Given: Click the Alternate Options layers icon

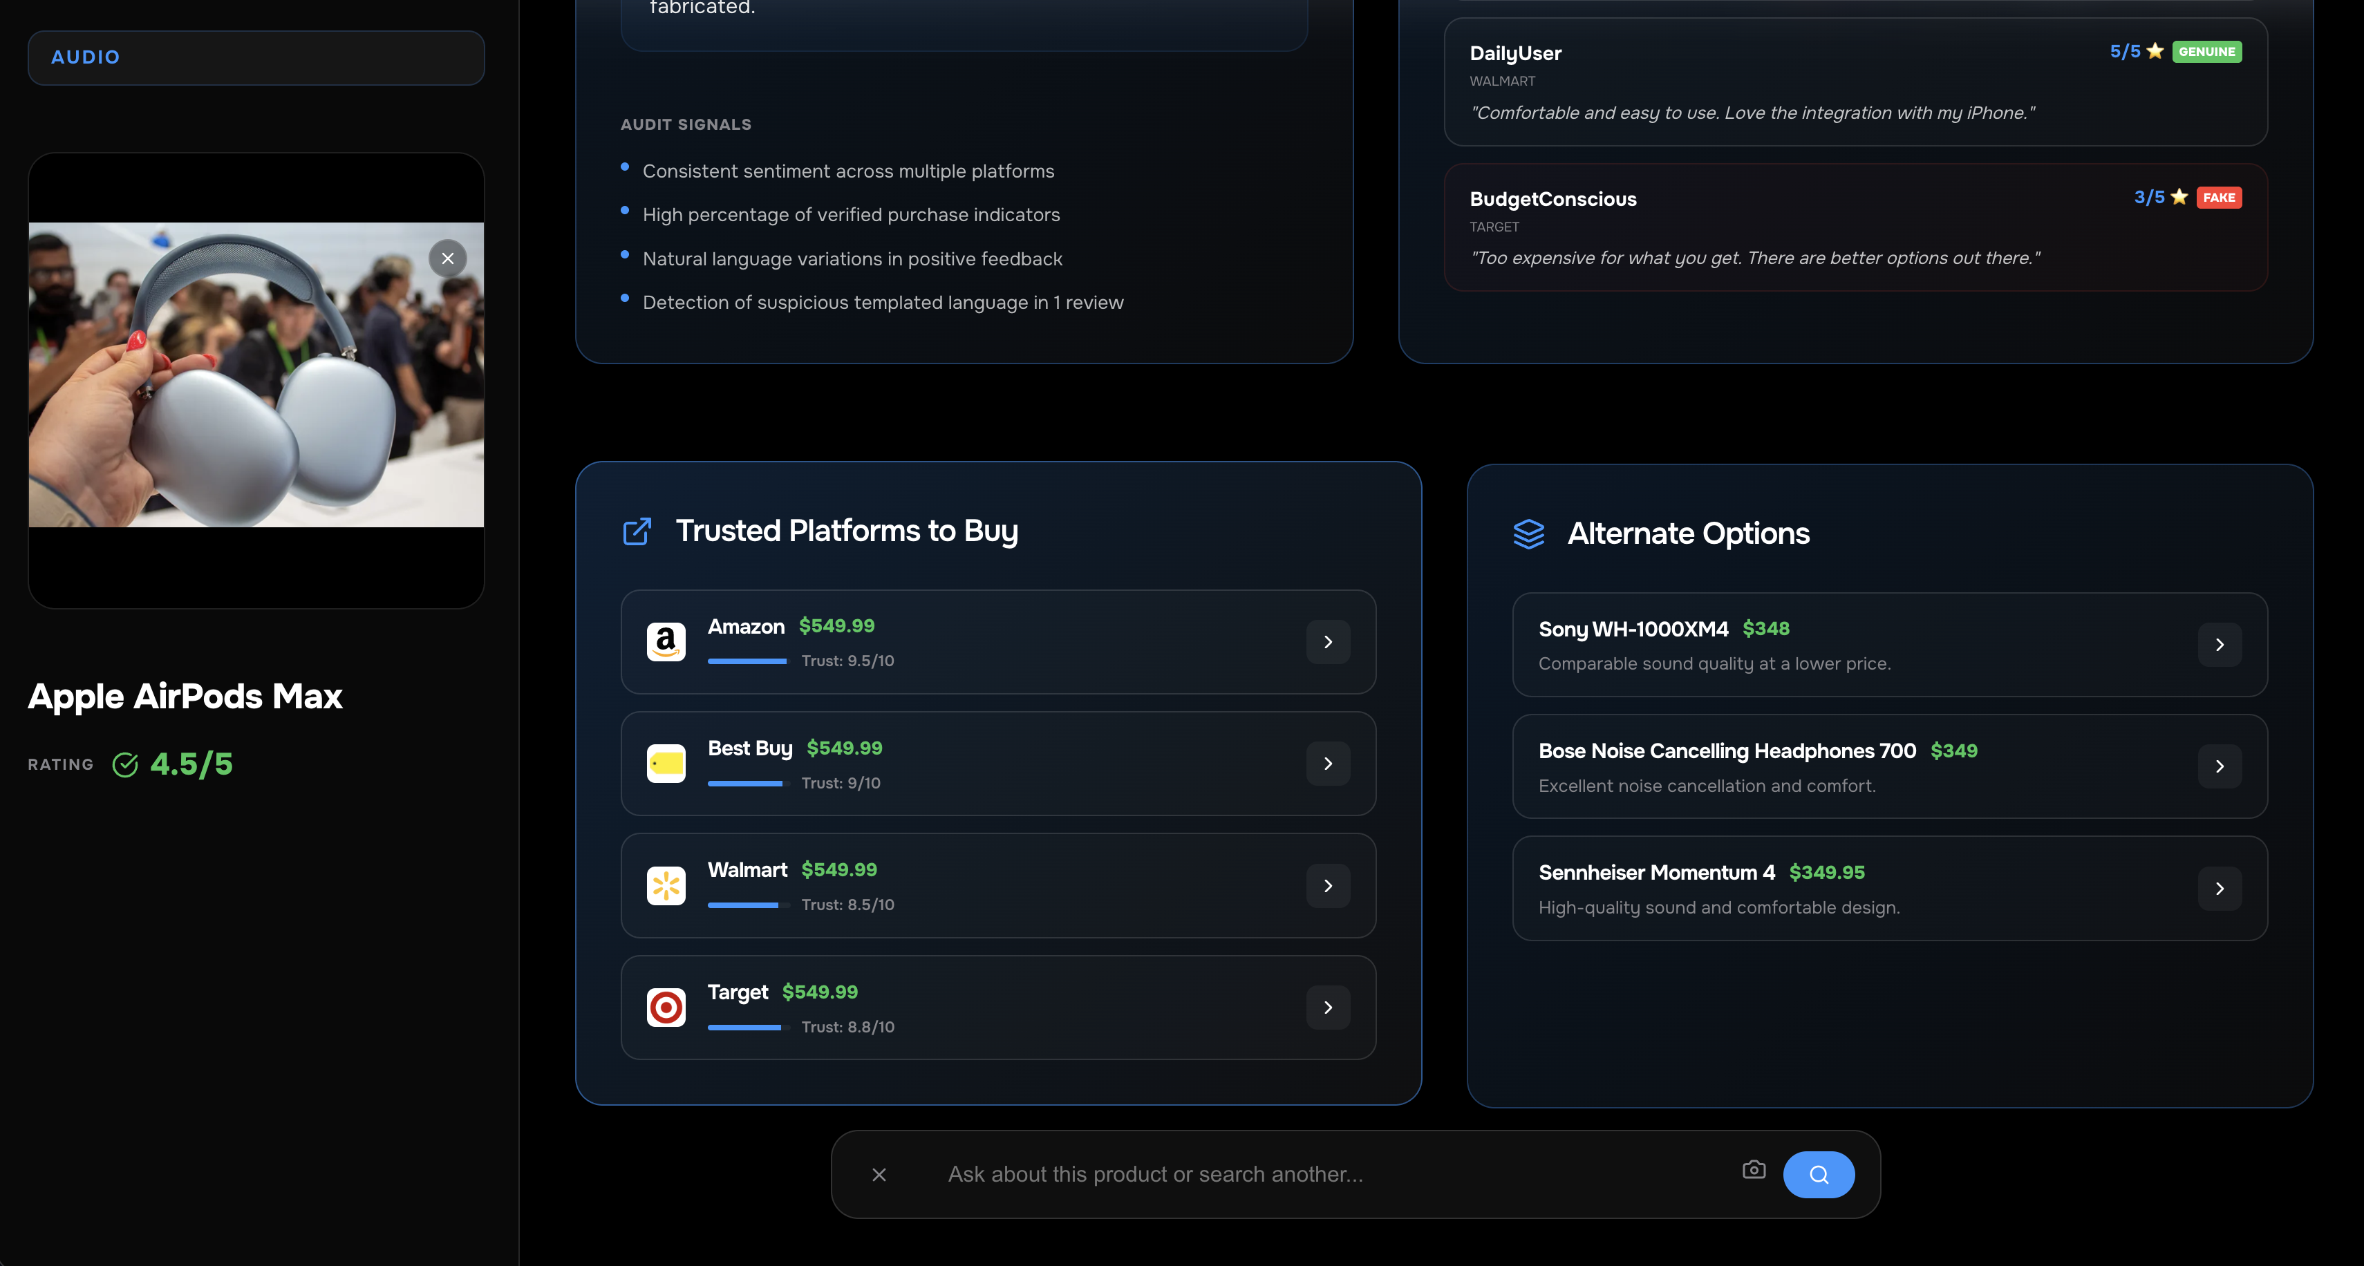Looking at the screenshot, I should [1528, 534].
